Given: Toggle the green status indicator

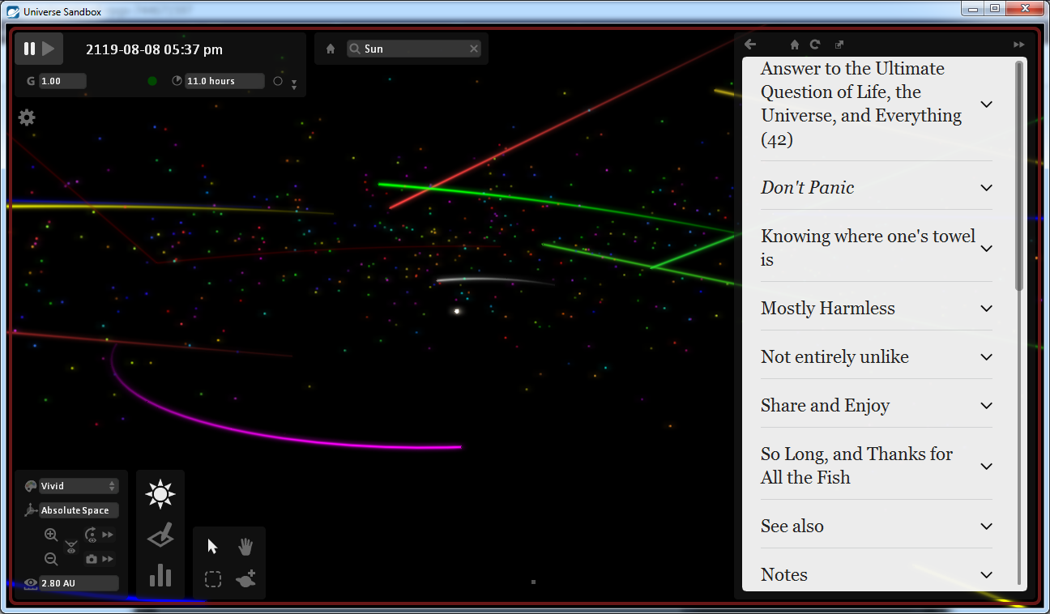Looking at the screenshot, I should 152,81.
